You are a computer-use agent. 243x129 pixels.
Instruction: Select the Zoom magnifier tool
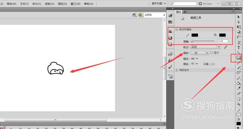(239, 104)
